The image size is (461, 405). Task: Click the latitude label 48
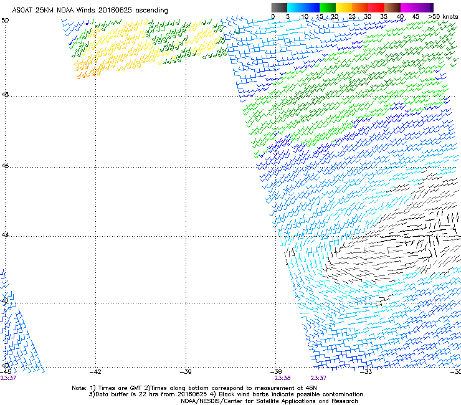pyautogui.click(x=5, y=95)
